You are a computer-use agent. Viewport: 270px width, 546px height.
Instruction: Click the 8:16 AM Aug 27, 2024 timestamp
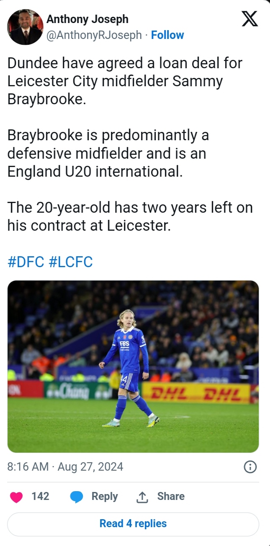coord(65,466)
